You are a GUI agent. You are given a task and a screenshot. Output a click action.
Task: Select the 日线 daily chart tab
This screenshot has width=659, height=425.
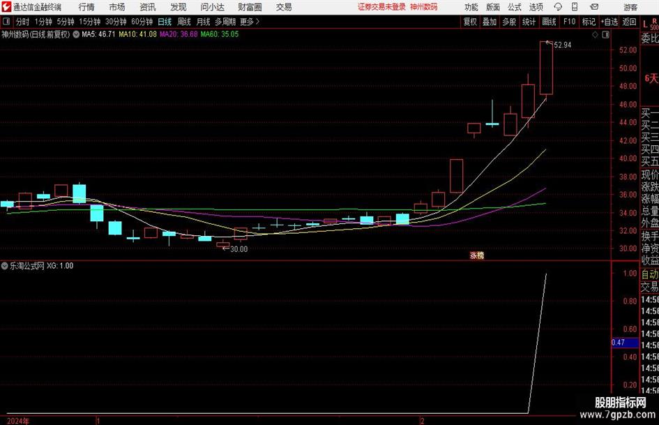tap(165, 22)
